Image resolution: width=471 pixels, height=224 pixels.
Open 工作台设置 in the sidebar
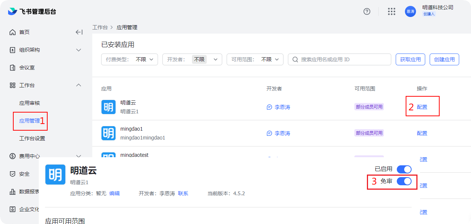tap(32, 138)
